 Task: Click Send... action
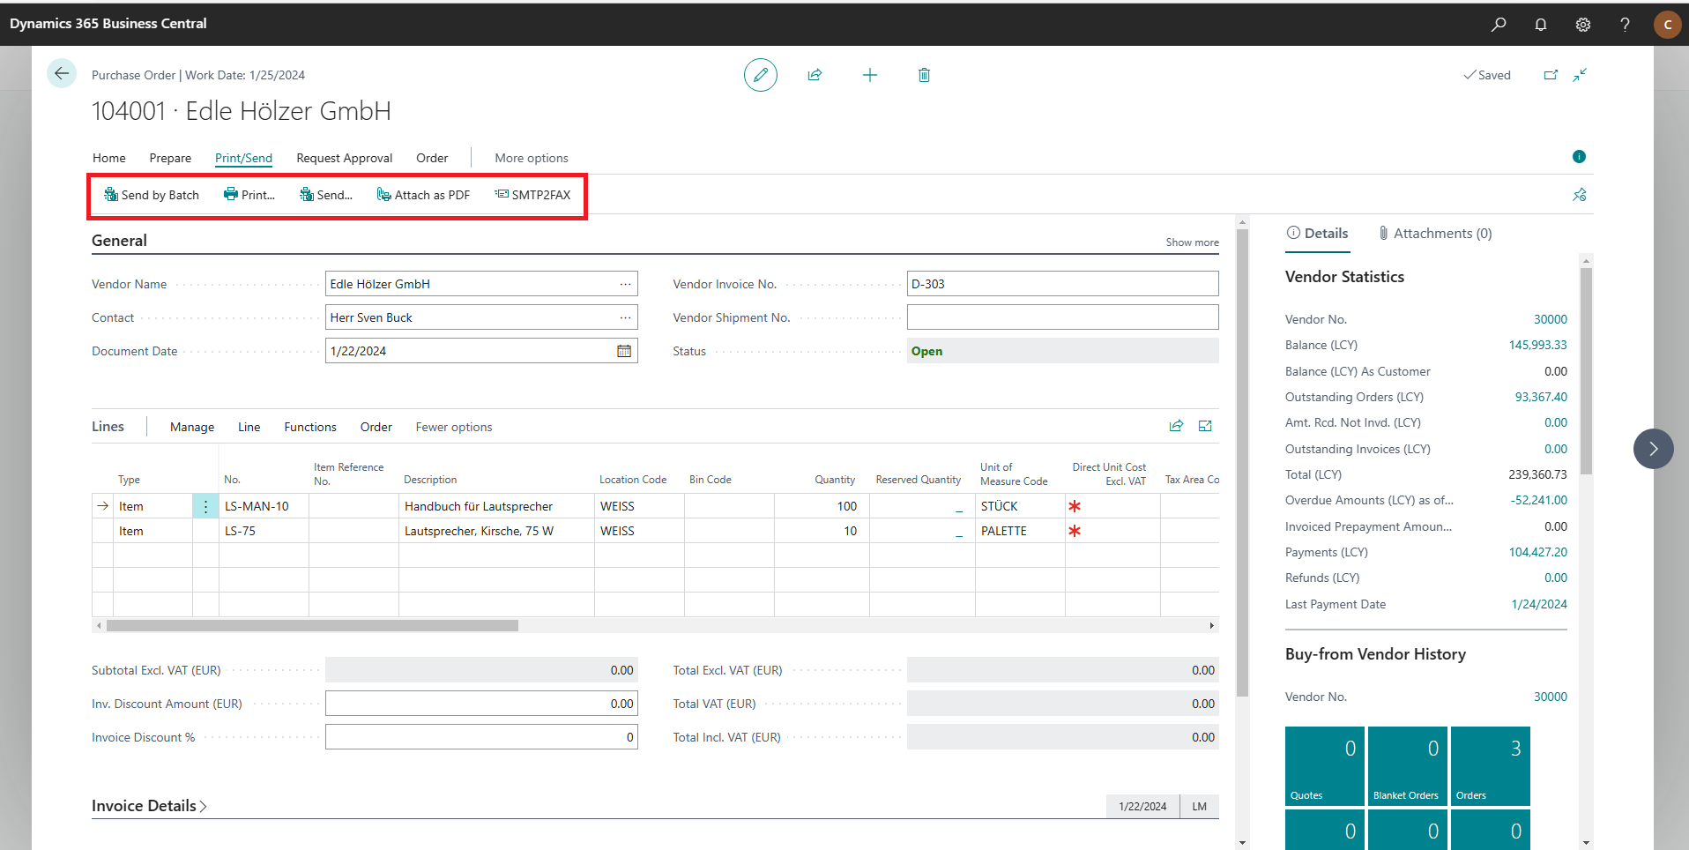point(326,195)
